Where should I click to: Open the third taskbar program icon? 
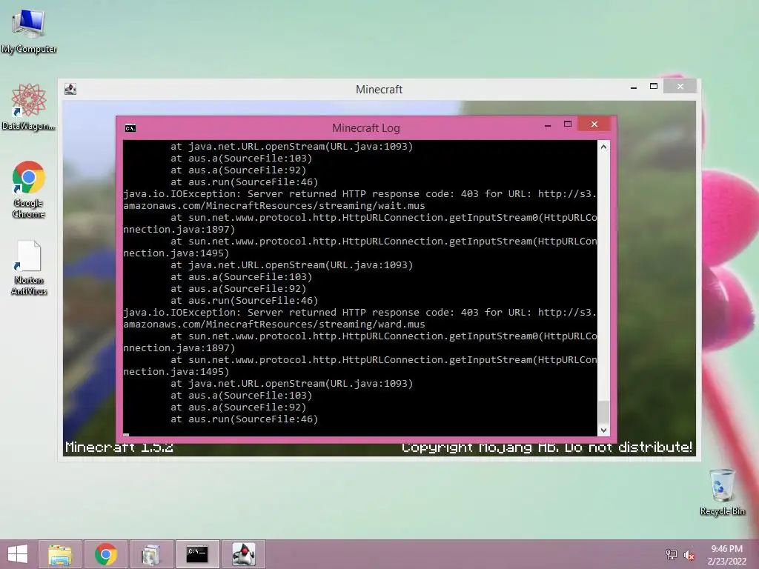point(151,554)
